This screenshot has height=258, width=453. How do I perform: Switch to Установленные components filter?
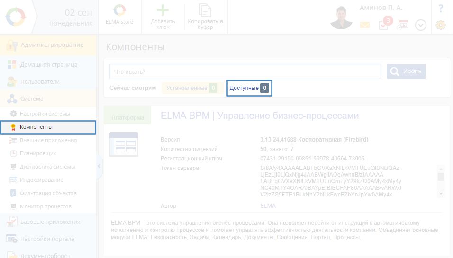[x=192, y=88]
